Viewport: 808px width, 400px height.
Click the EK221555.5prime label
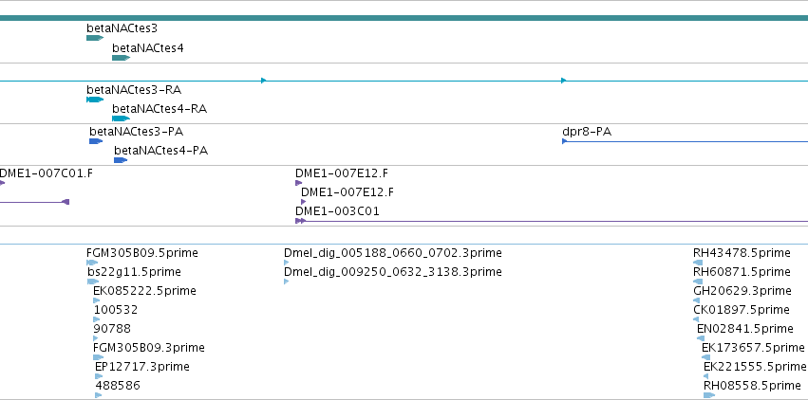click(x=755, y=367)
